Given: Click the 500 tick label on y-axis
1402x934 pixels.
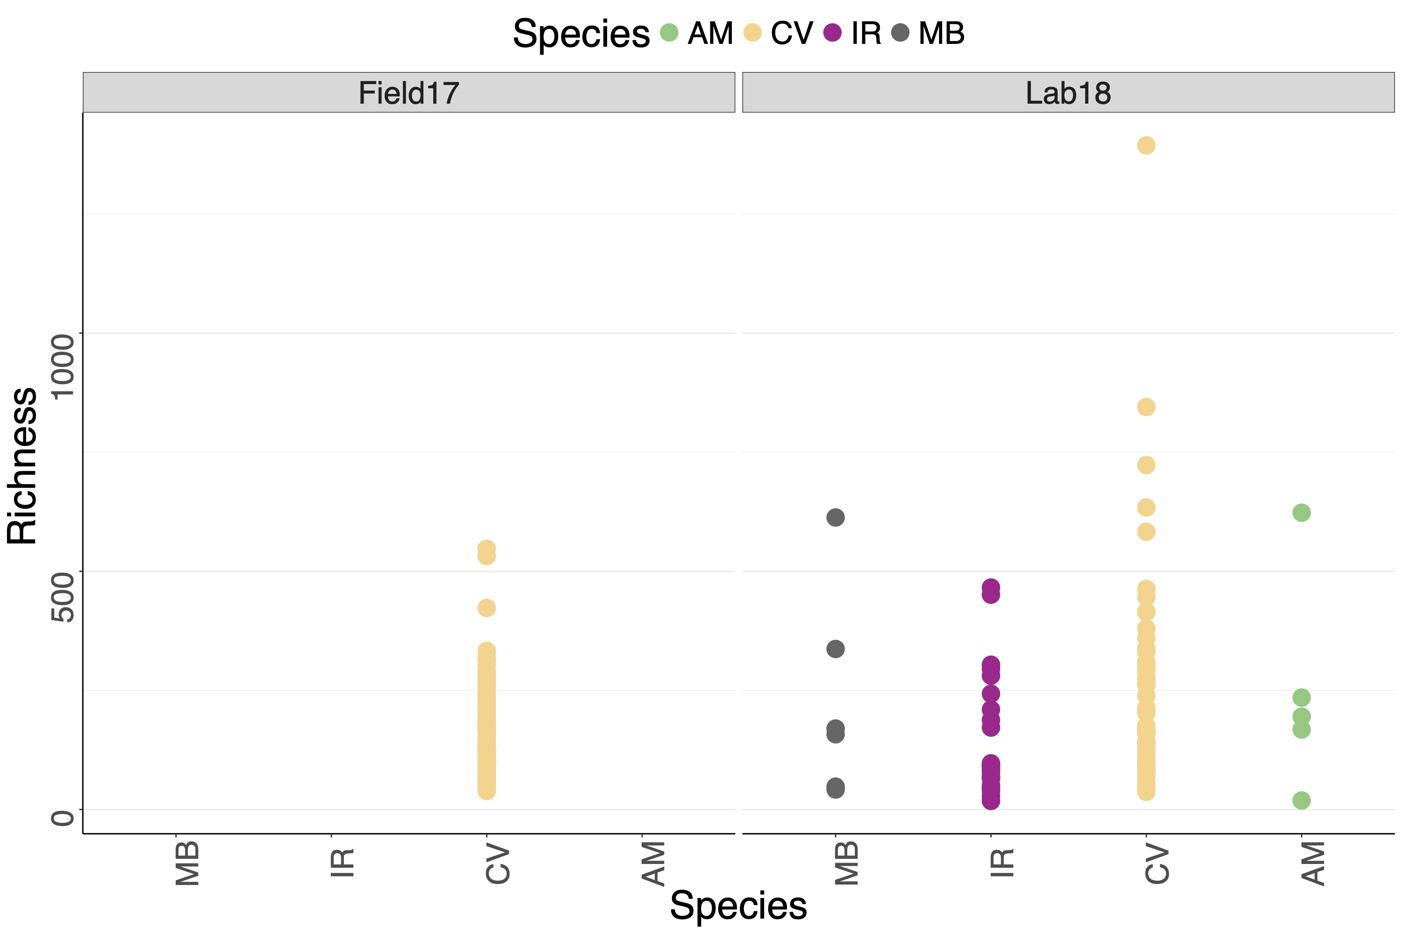Looking at the screenshot, I should click(63, 597).
